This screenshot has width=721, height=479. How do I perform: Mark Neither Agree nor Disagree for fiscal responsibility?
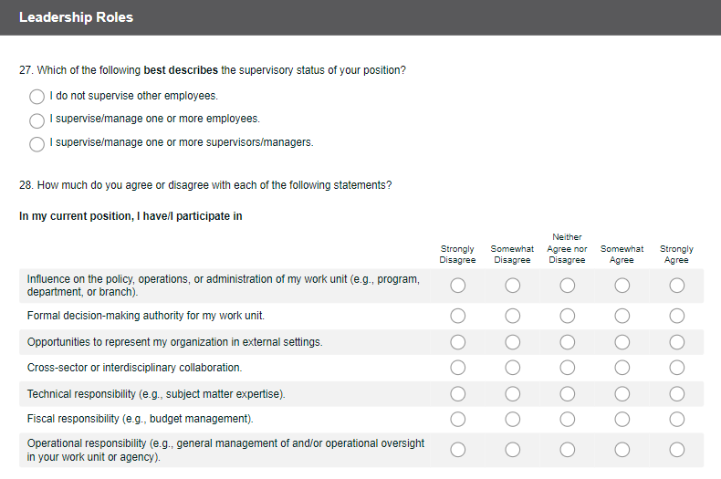pyautogui.click(x=567, y=420)
